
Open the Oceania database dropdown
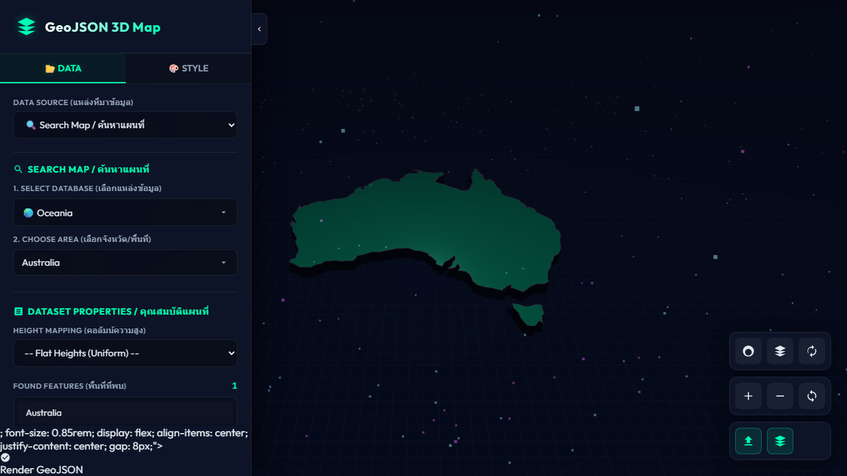(125, 212)
